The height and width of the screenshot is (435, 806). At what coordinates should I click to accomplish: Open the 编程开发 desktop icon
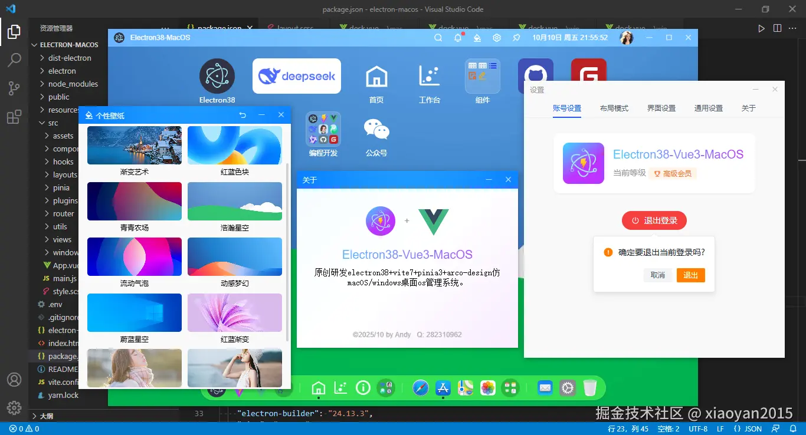coord(323,128)
